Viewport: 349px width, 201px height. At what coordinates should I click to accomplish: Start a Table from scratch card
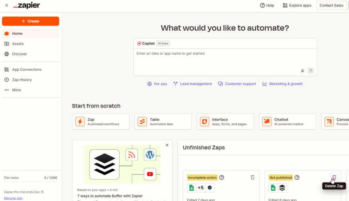[x=163, y=121]
